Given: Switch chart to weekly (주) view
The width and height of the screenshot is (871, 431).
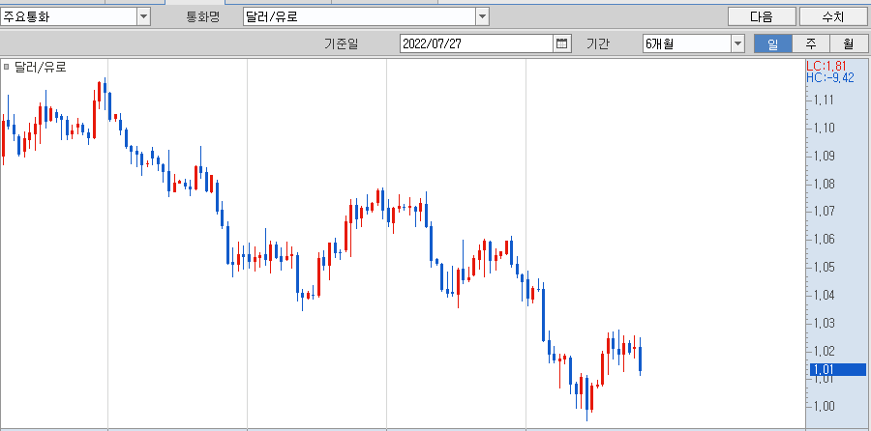Looking at the screenshot, I should (x=810, y=43).
